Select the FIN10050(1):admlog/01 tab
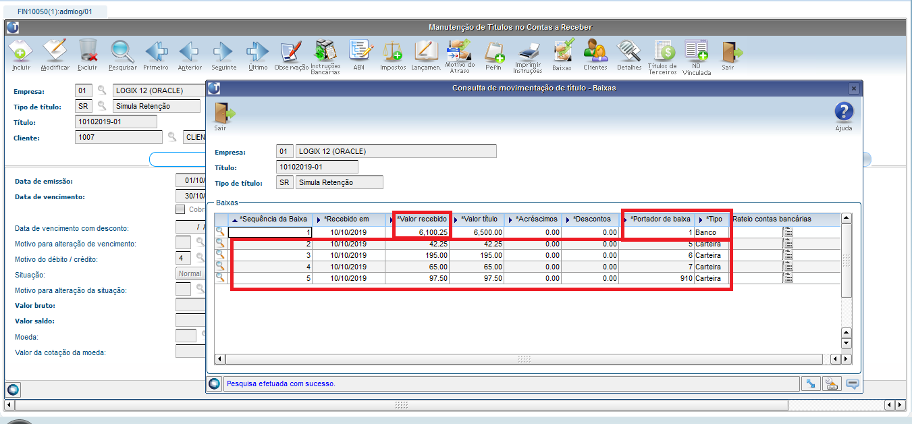This screenshot has width=912, height=424. click(x=55, y=12)
